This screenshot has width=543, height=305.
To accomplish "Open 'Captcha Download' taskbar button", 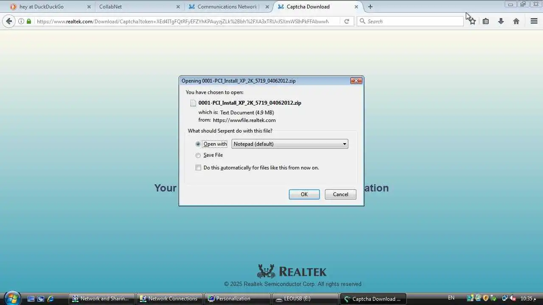I will tap(373, 299).
